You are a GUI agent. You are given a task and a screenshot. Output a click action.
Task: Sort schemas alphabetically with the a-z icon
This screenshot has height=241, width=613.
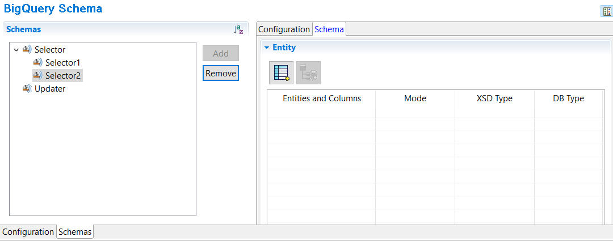238,29
